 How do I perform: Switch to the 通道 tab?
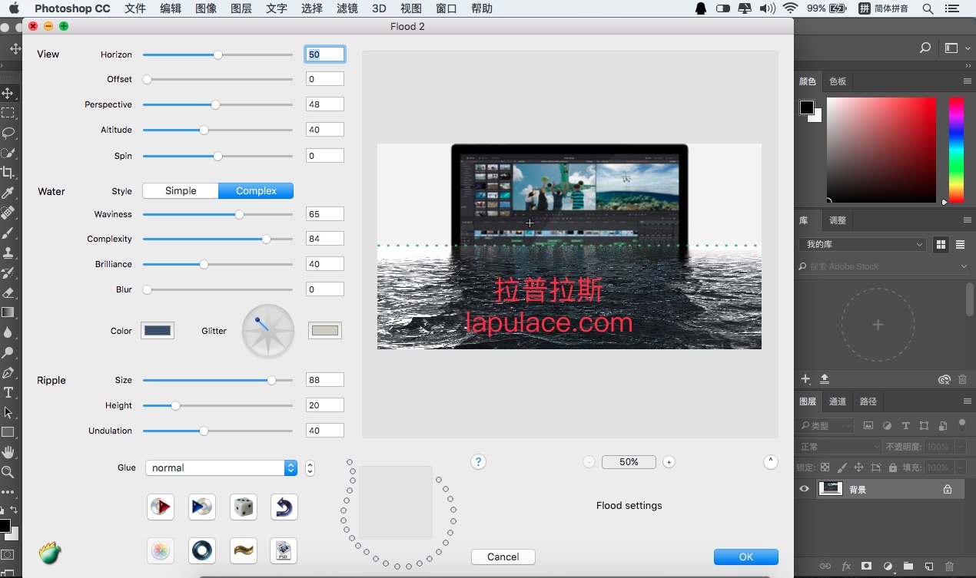(x=838, y=401)
